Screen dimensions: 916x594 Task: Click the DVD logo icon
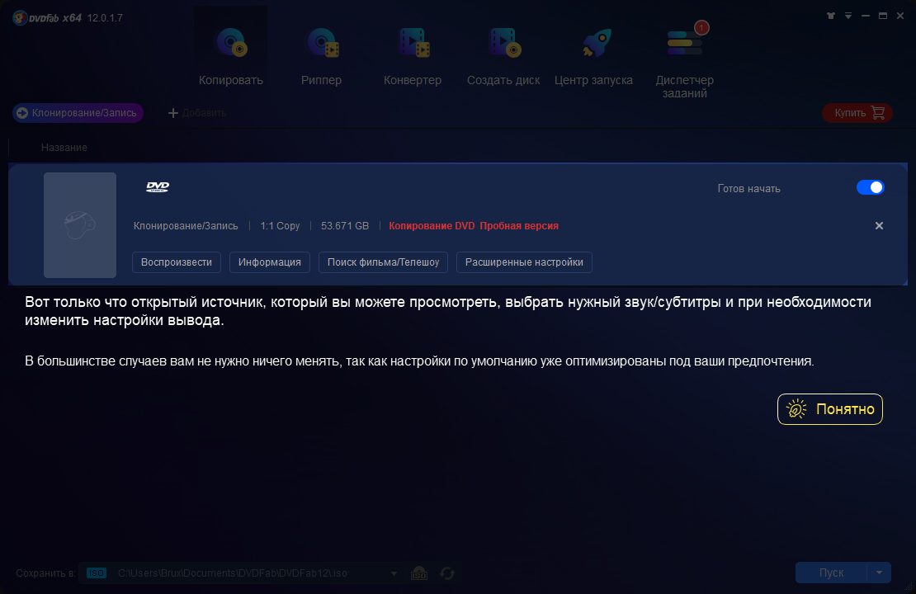point(158,187)
